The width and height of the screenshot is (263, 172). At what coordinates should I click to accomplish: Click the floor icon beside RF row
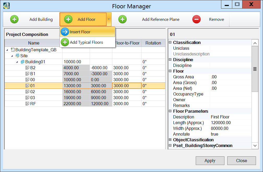click(27, 104)
